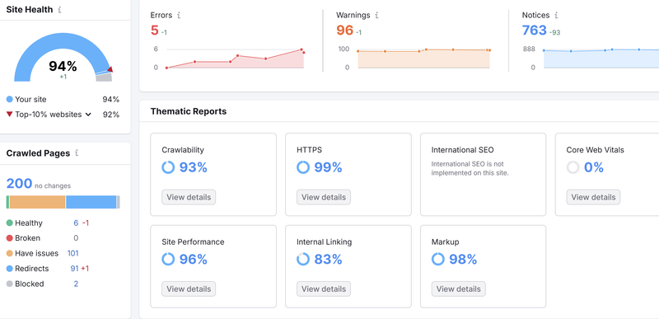Click the HTTPS 99% score
This screenshot has height=319, width=659.
point(328,167)
